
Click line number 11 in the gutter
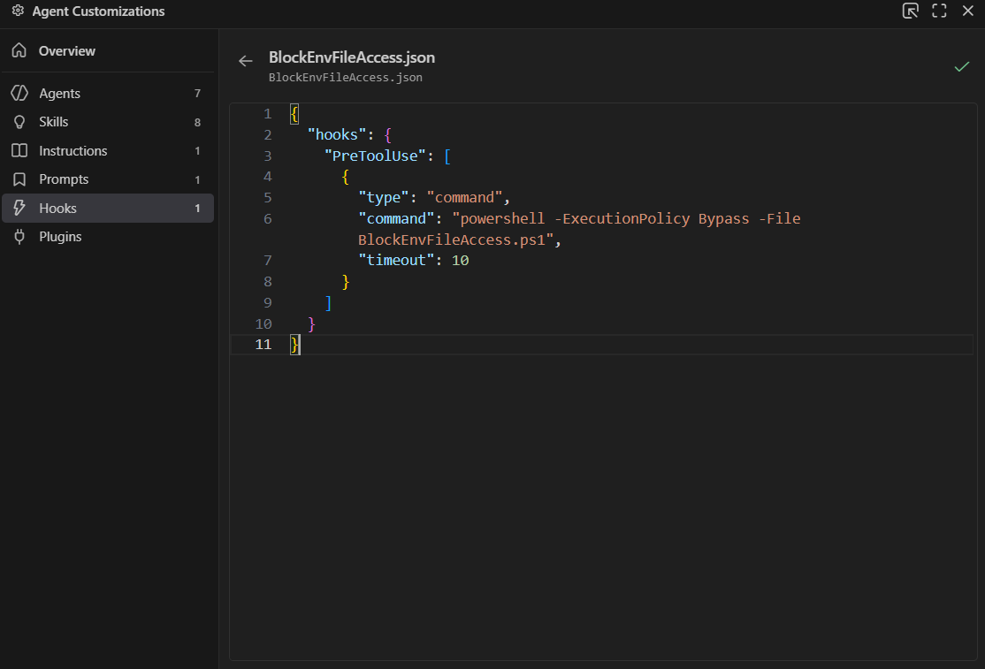click(263, 344)
